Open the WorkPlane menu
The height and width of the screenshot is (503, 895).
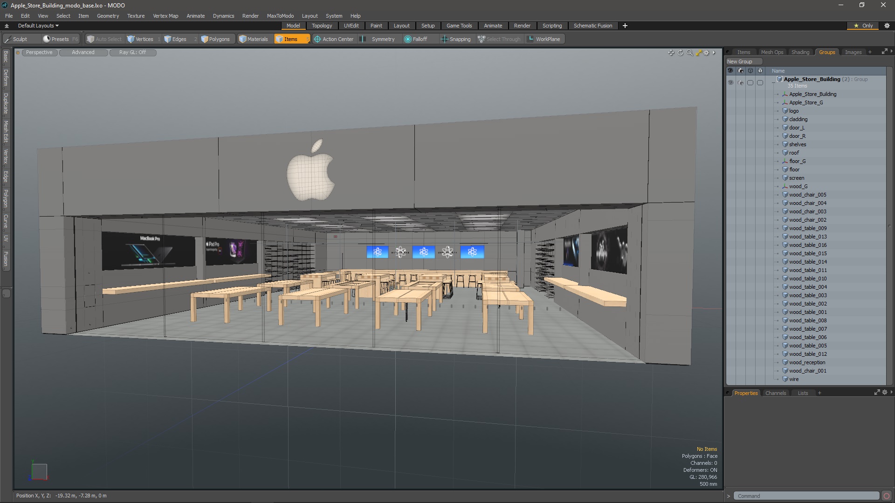(x=544, y=39)
